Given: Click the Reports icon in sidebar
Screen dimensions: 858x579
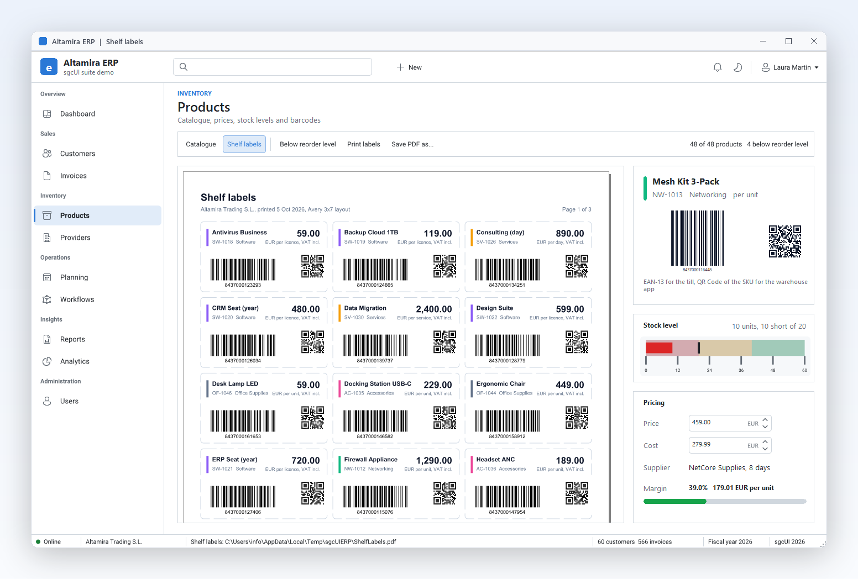Looking at the screenshot, I should click(x=47, y=339).
